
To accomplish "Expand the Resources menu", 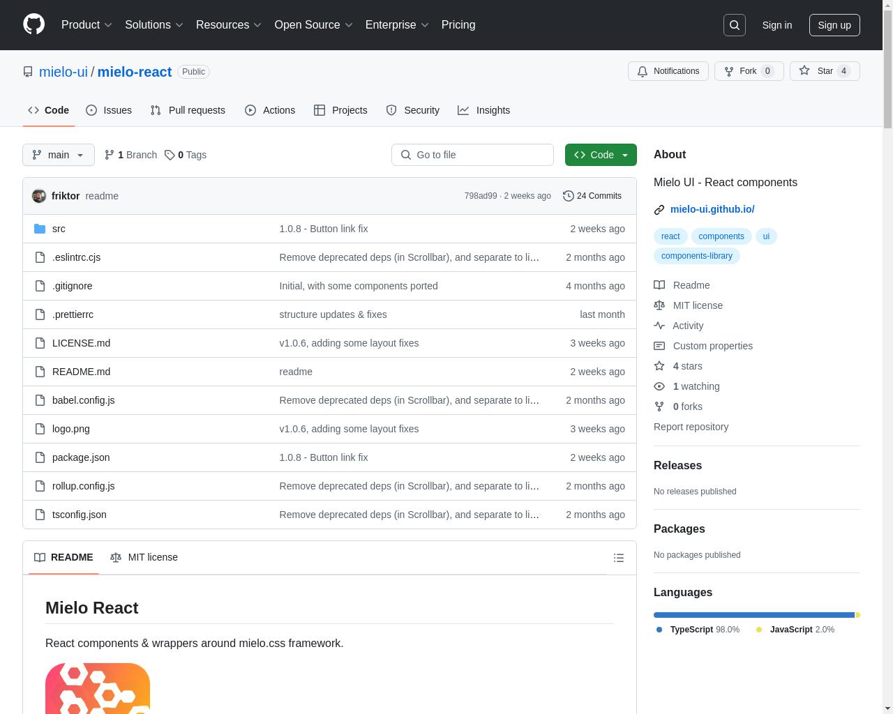I will tap(229, 24).
